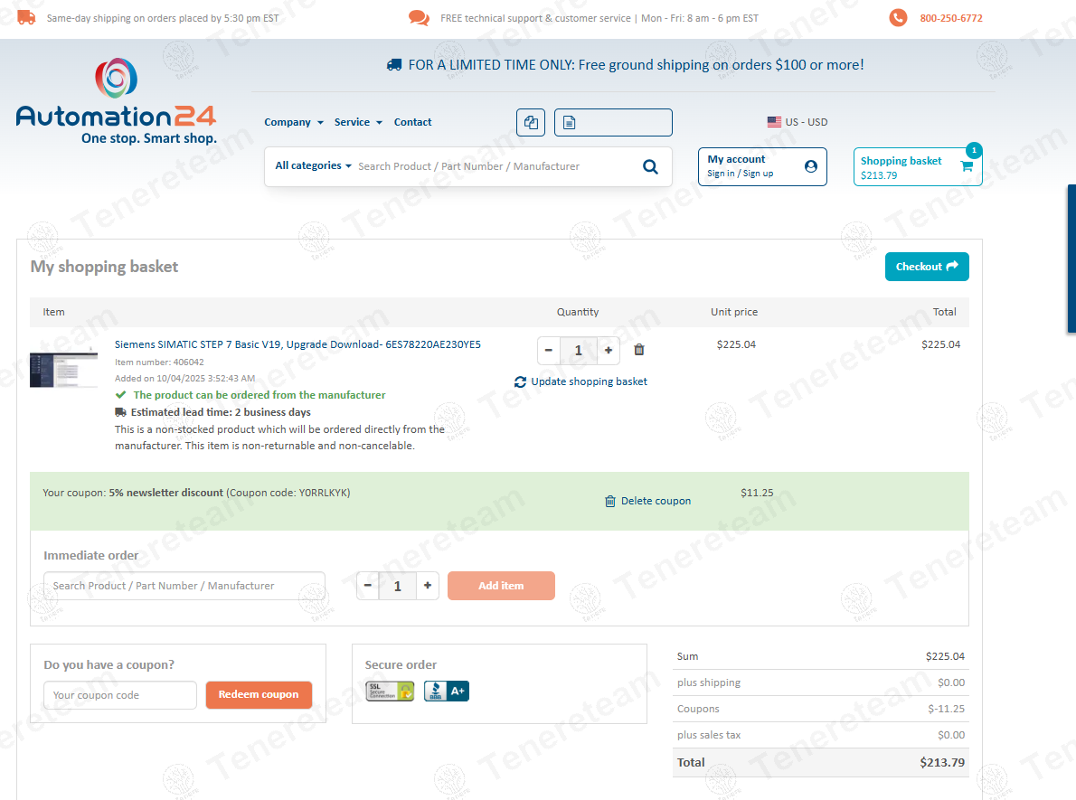Expand the All categories dropdown
1076x800 pixels.
[x=313, y=166]
